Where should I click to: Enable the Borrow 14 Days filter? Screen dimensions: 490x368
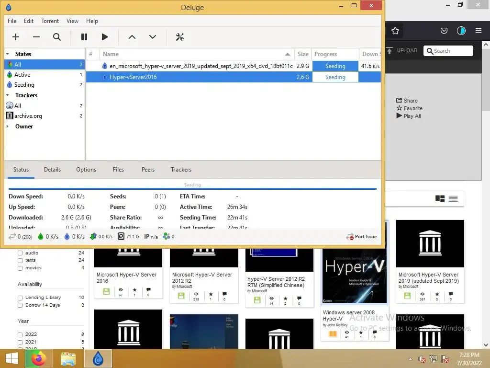coord(20,305)
